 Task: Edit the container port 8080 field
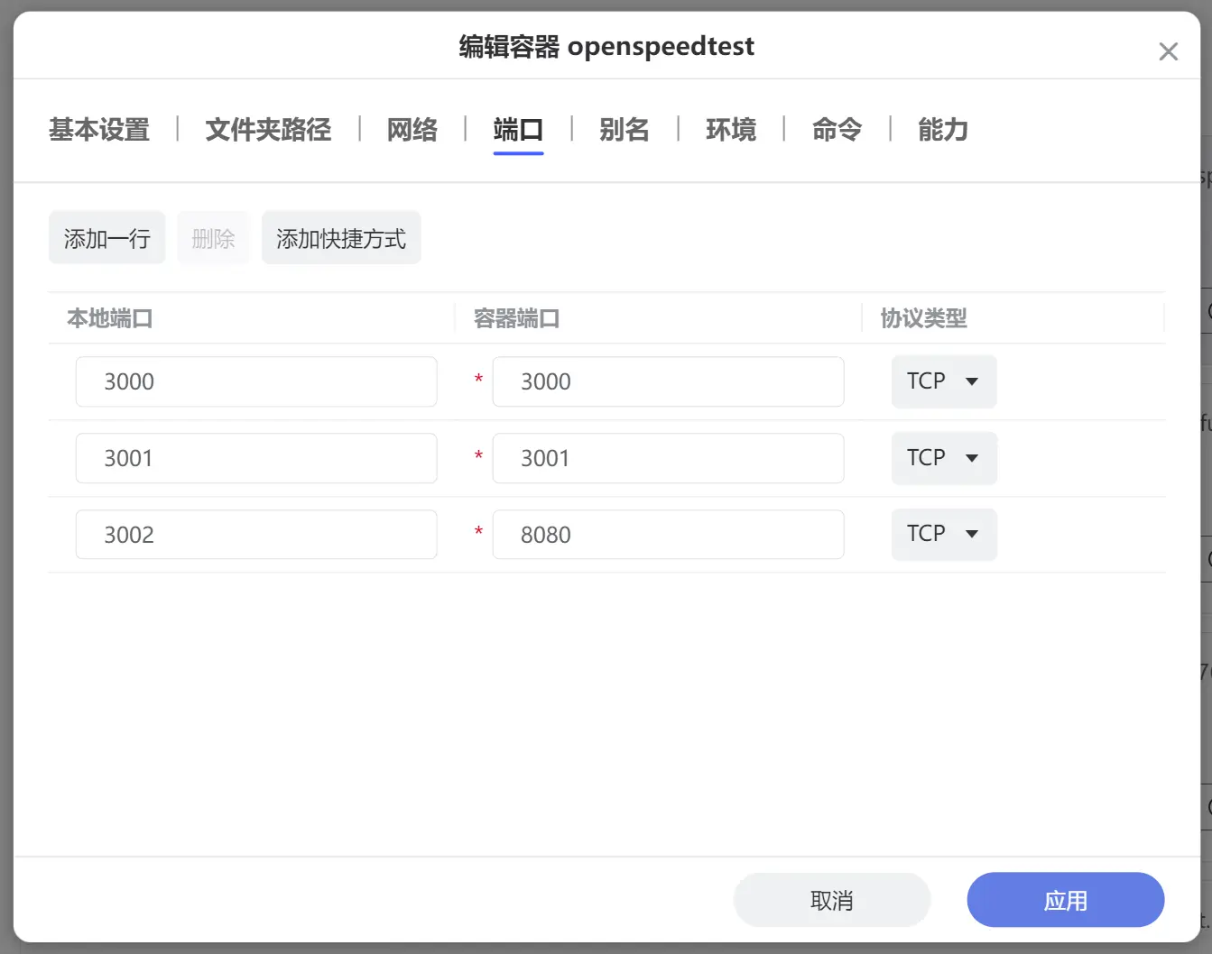coord(668,535)
